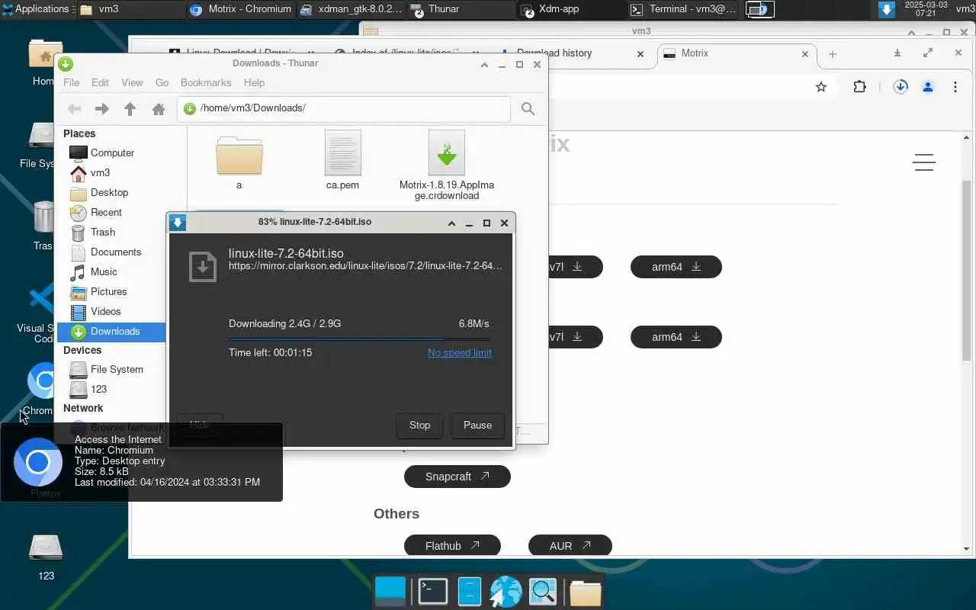Screen dimensions: 976x610
Task: Go back in Thunar navigation
Action: point(74,109)
